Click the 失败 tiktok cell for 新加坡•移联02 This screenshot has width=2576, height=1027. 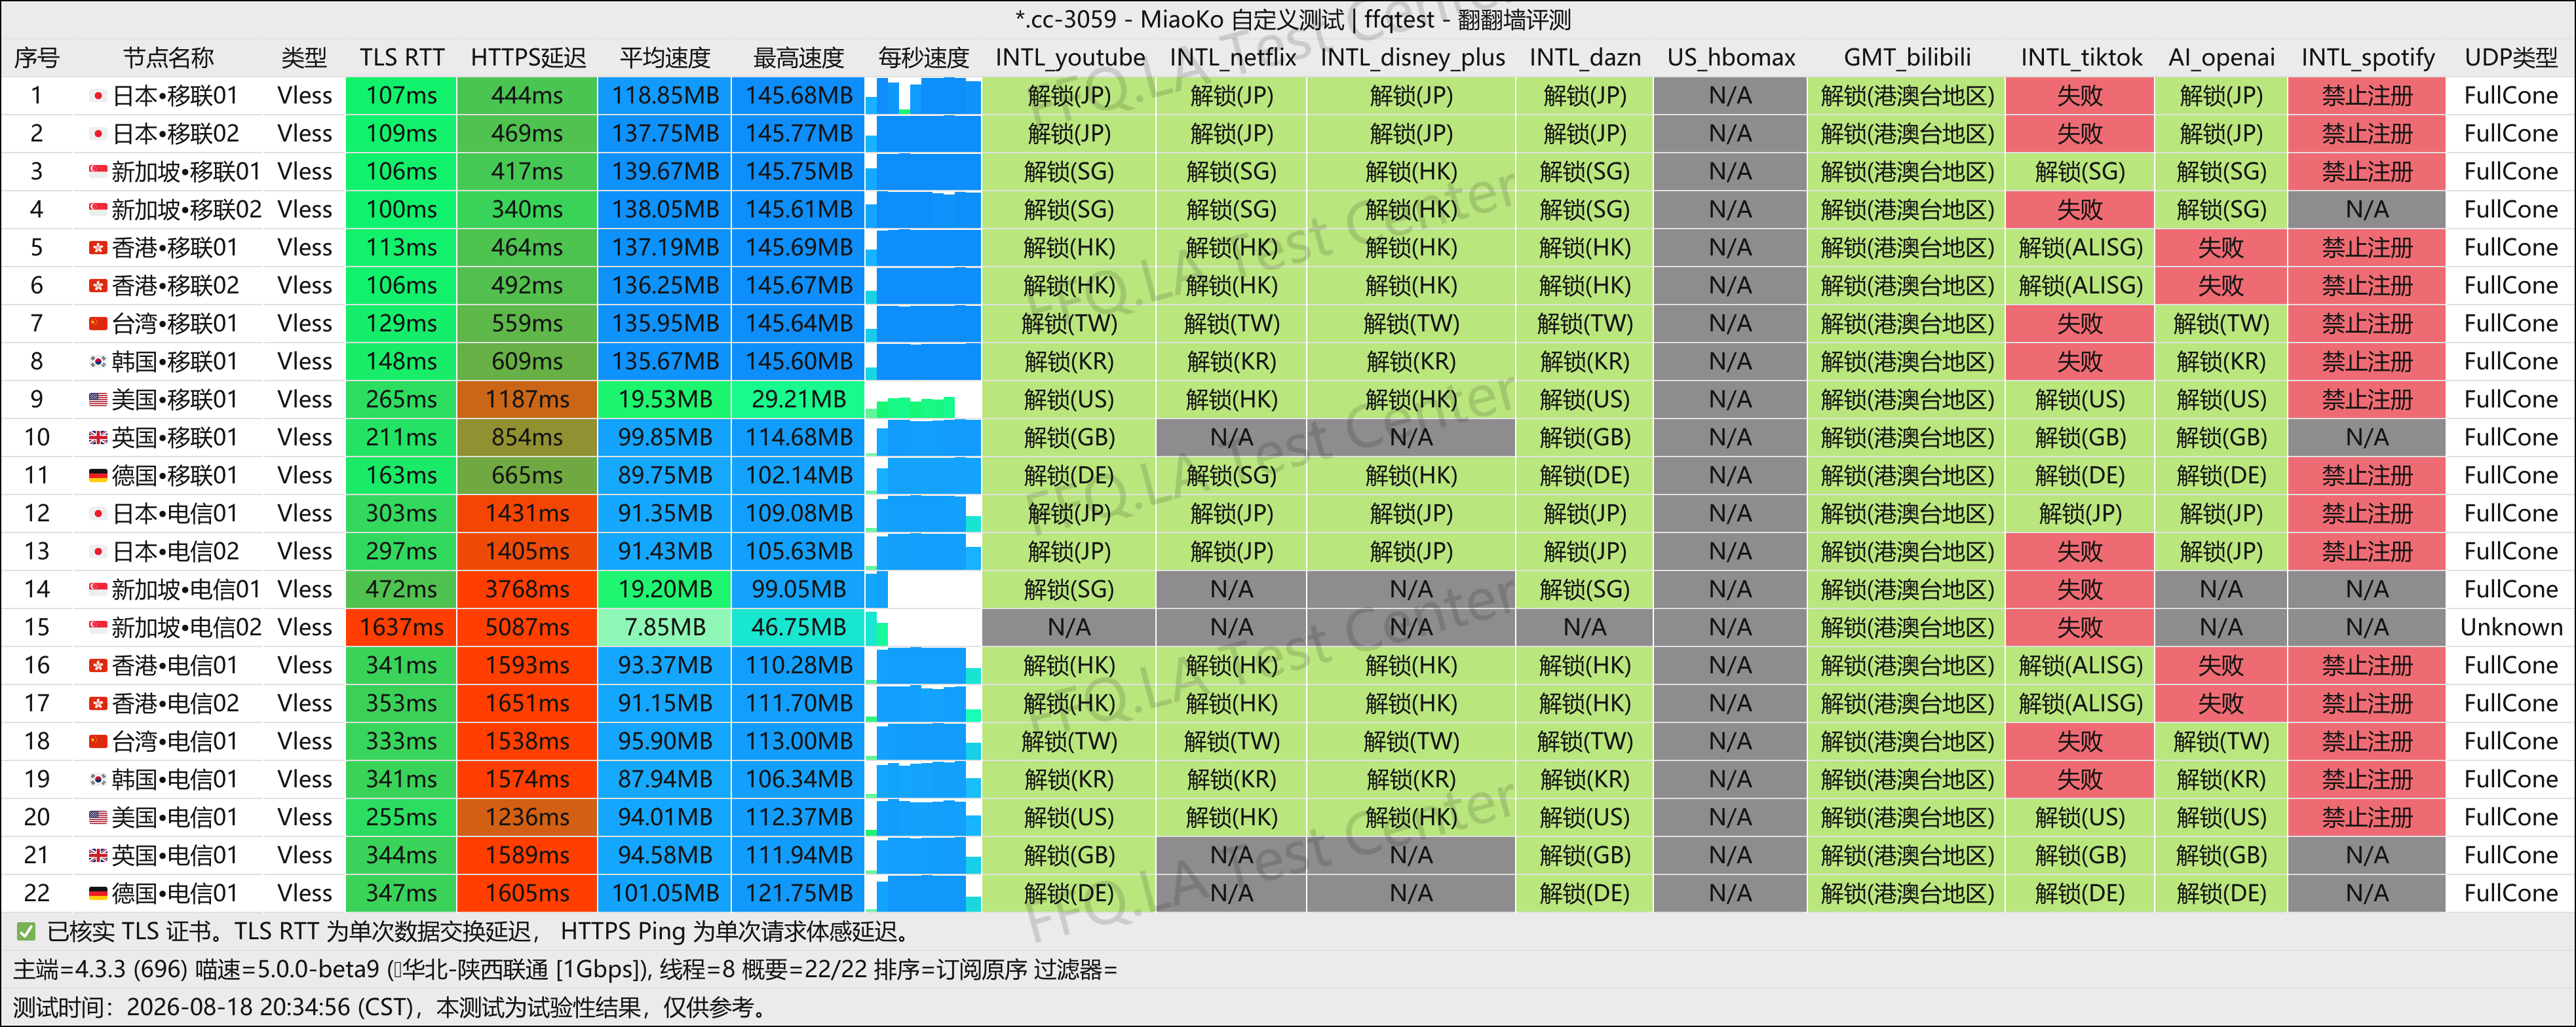click(x=2080, y=210)
